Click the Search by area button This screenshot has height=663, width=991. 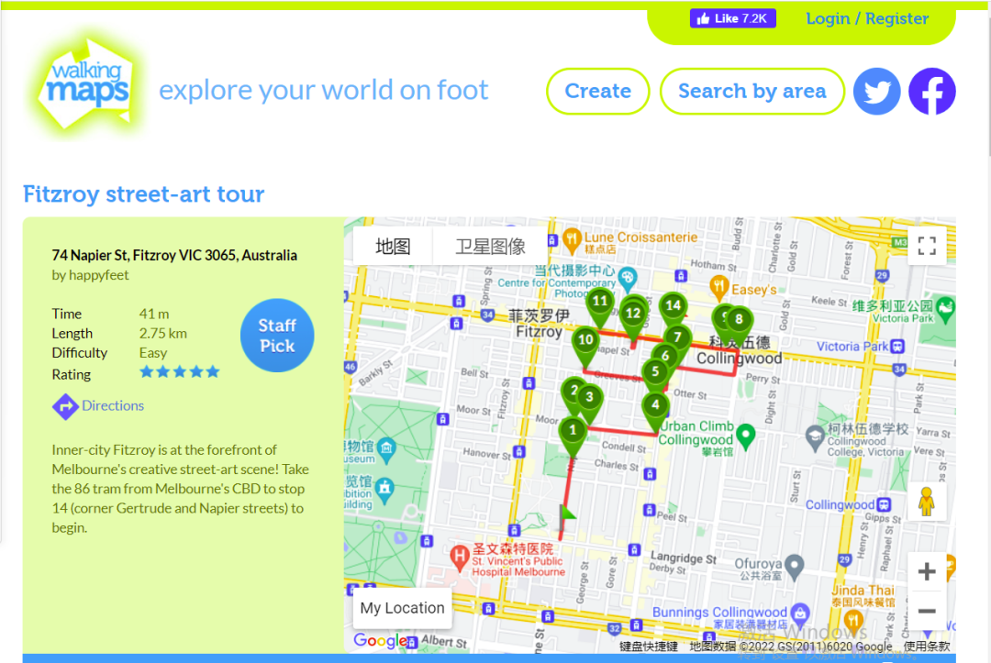(752, 92)
